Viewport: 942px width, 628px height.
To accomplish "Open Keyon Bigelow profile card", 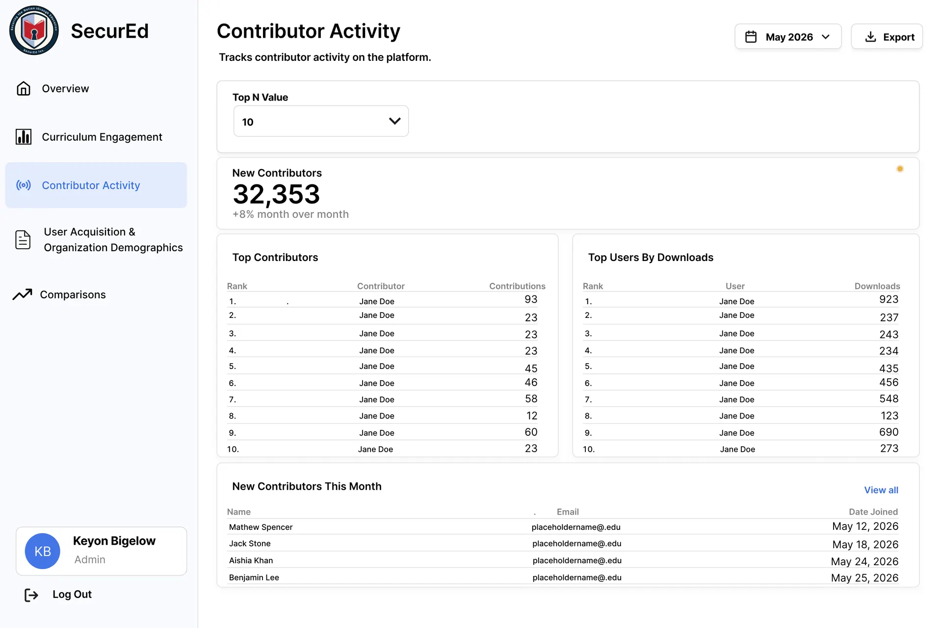I will pos(101,551).
